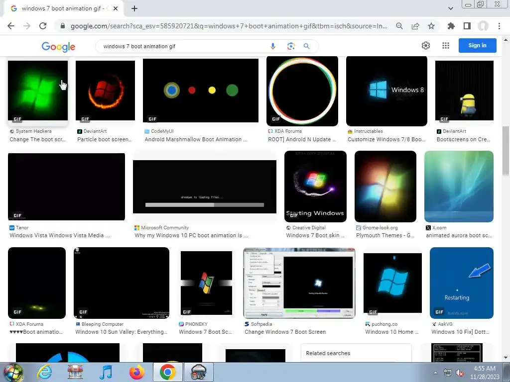Open Chrome's three-dot menu
The image size is (510, 382).
pyautogui.click(x=499, y=26)
